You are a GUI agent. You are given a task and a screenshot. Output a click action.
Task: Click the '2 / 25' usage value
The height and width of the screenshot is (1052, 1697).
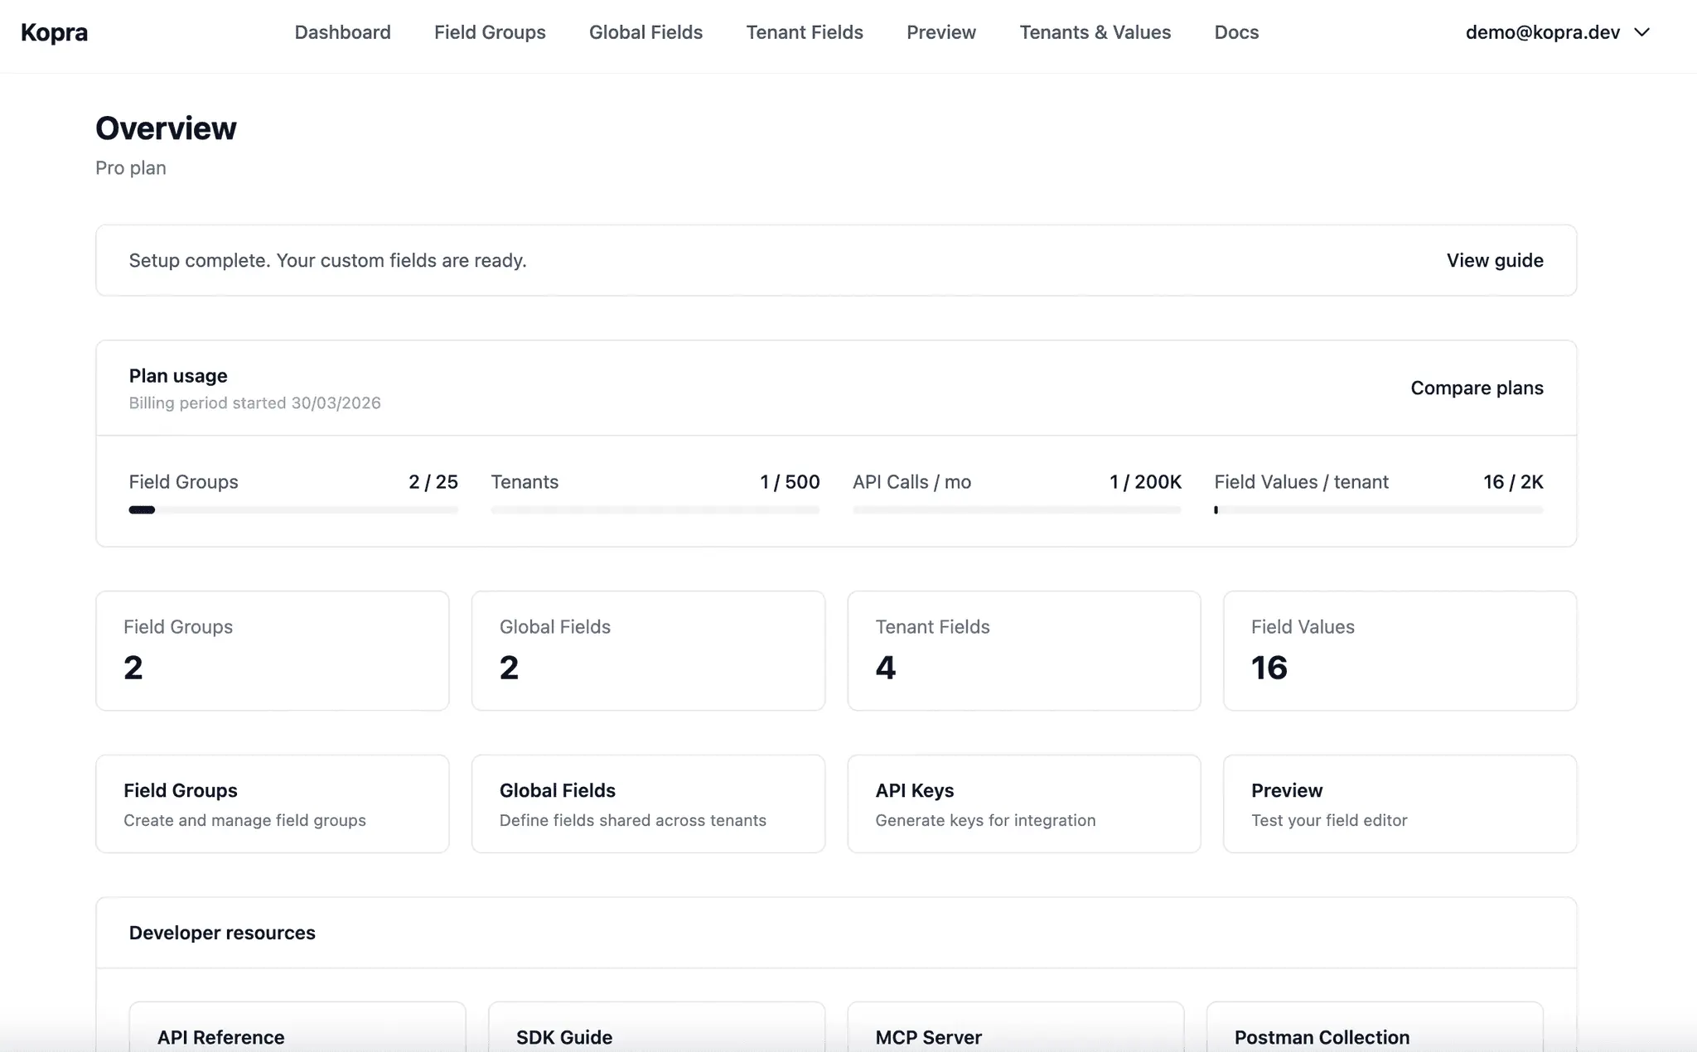[433, 482]
